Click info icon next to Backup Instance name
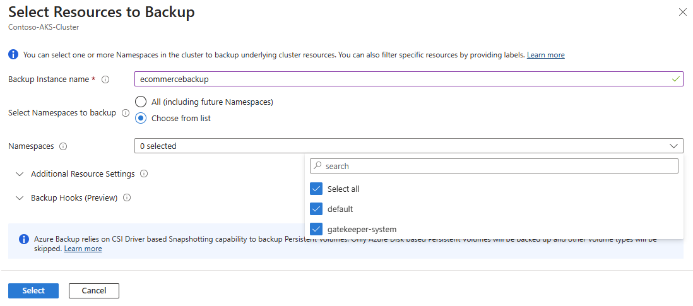 point(105,79)
